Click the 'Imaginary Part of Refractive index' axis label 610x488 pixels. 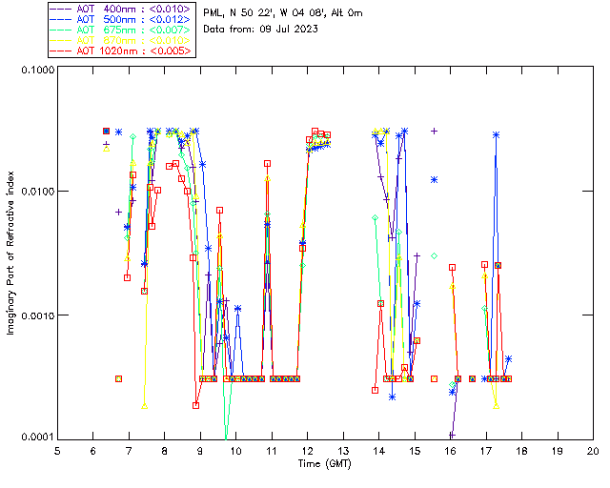click(10, 253)
